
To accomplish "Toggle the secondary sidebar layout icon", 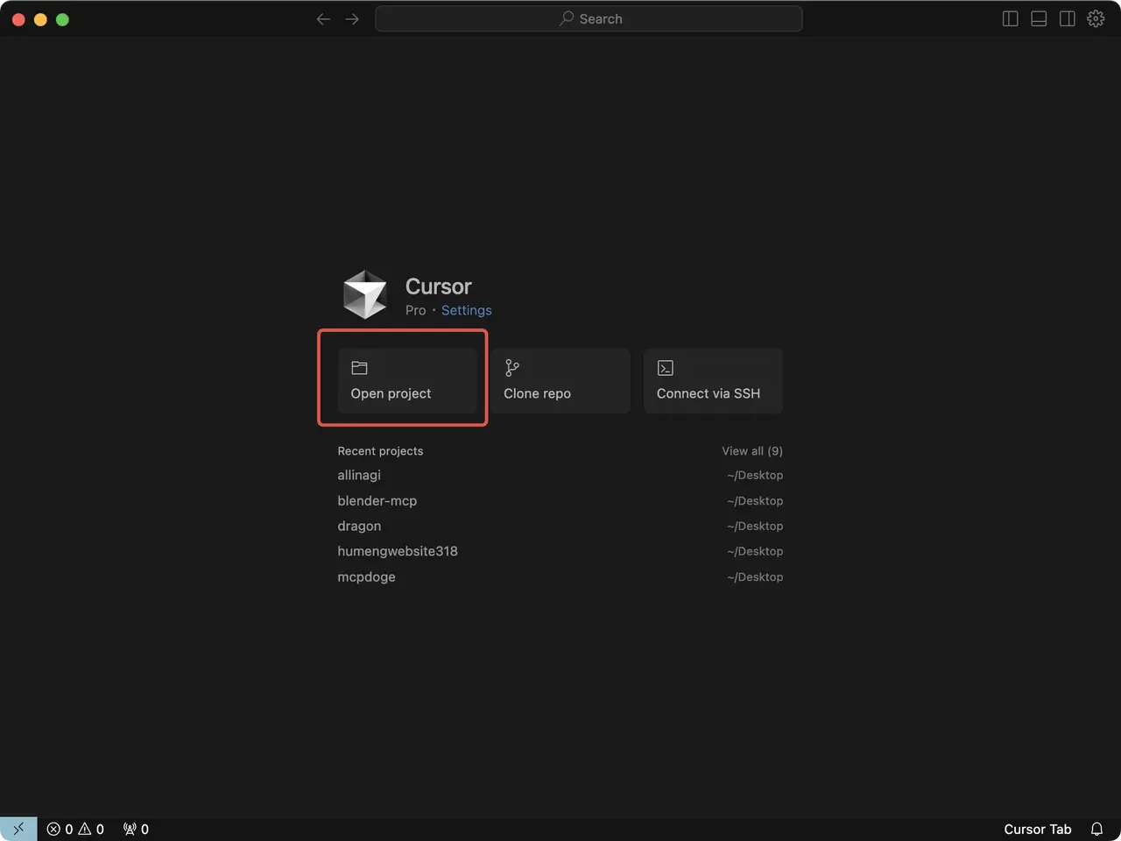I will click(1067, 18).
